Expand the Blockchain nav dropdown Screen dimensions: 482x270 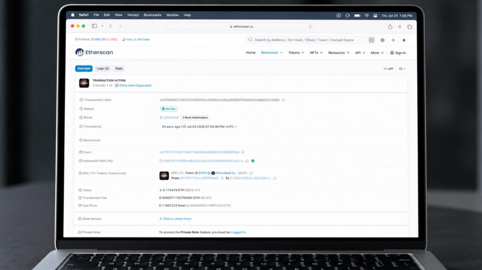coord(272,53)
